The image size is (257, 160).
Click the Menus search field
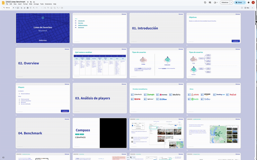[7, 7]
